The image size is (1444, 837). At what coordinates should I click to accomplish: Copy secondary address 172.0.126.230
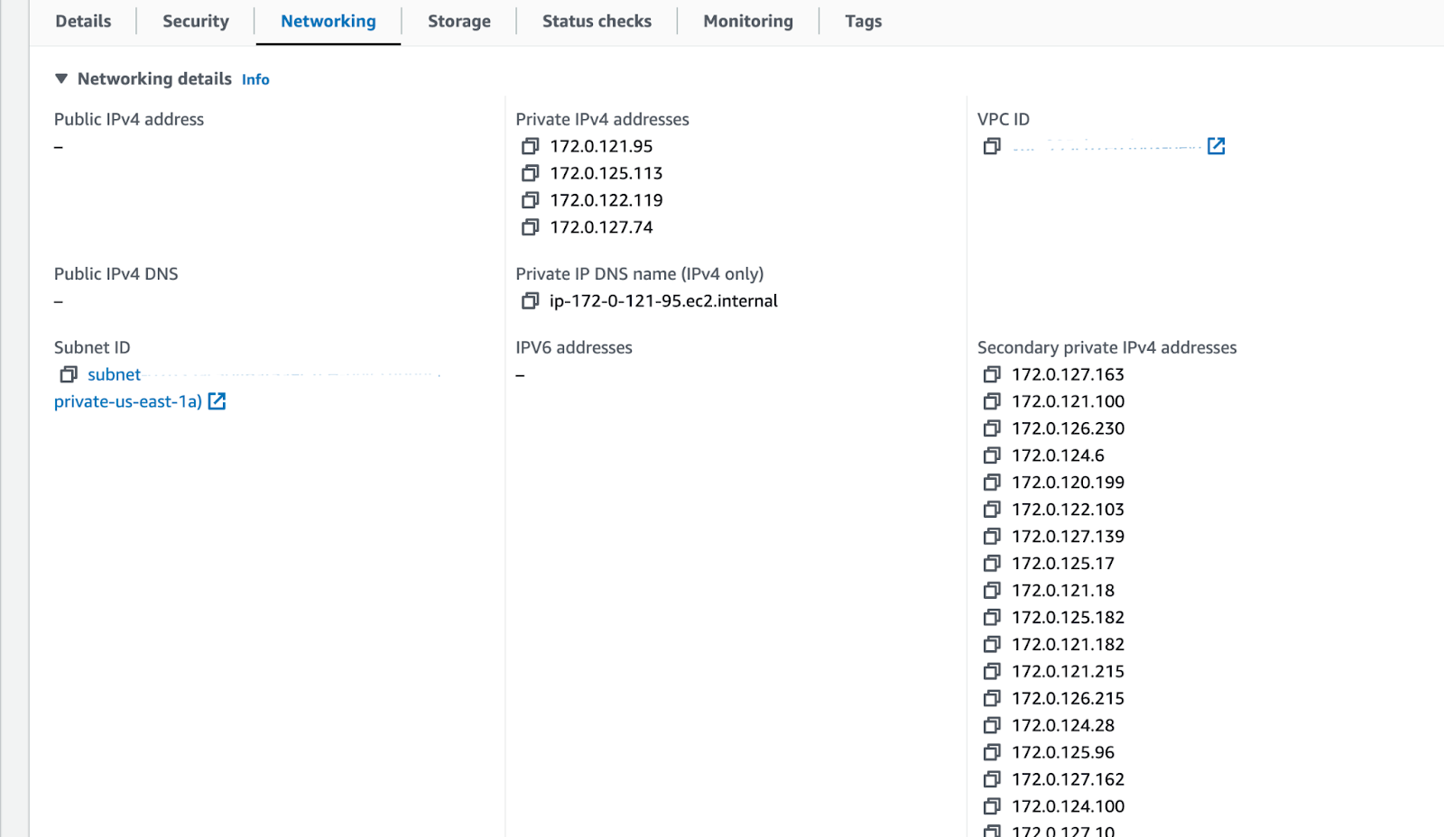[x=992, y=428]
